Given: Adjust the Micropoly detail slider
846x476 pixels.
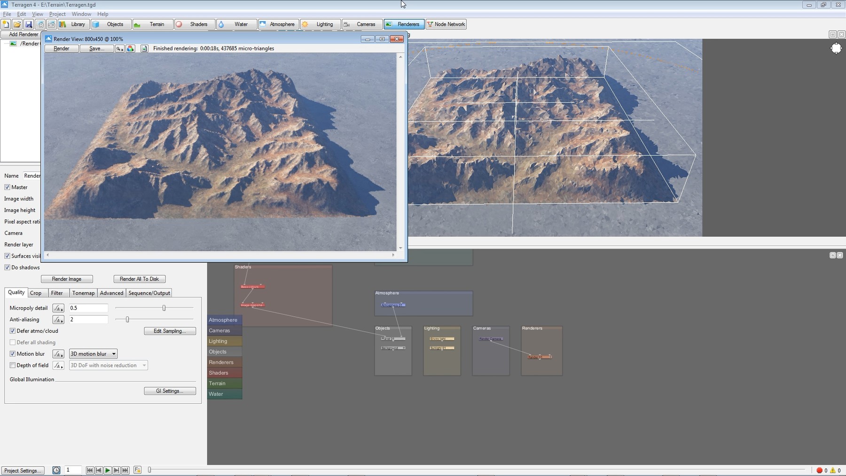Looking at the screenshot, I should tap(164, 308).
